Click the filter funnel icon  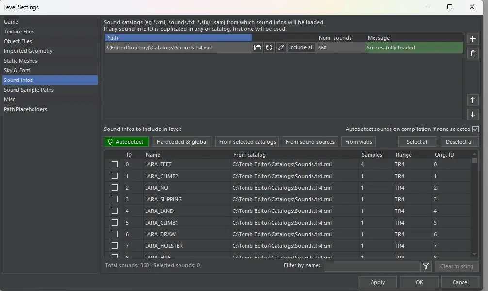426,266
